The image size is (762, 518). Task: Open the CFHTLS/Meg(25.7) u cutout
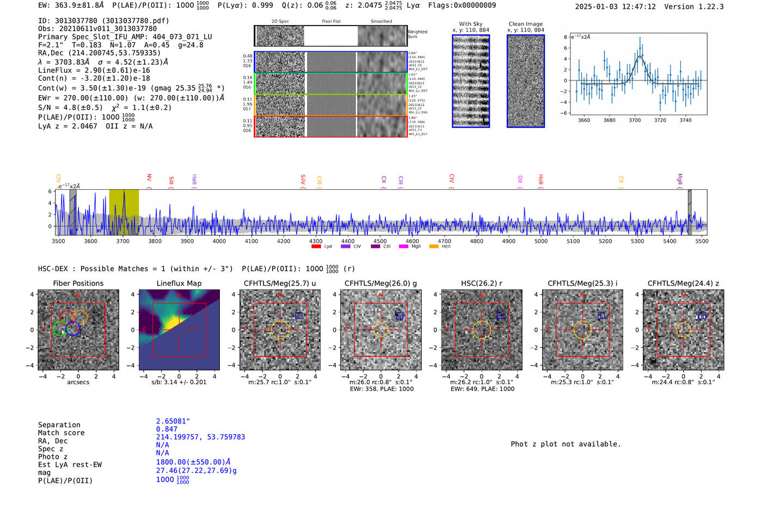(280, 330)
